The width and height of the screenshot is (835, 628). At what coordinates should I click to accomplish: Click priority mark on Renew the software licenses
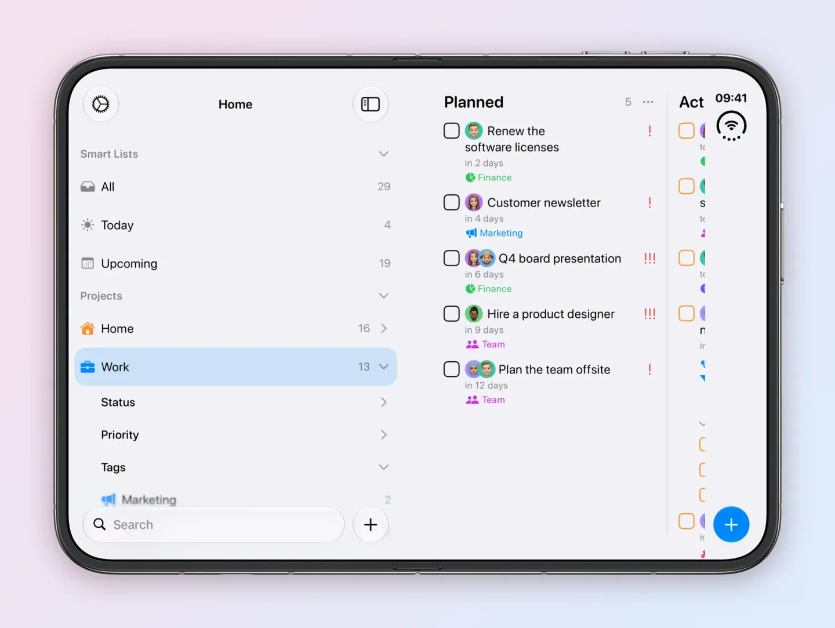click(x=649, y=131)
